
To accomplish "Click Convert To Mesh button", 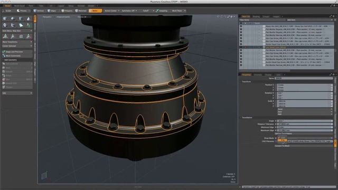I will click(304, 146).
